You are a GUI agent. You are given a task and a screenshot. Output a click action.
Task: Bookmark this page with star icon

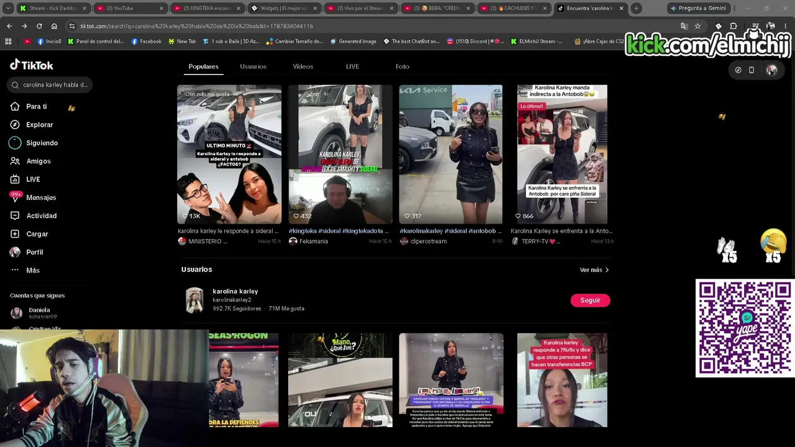tap(697, 26)
